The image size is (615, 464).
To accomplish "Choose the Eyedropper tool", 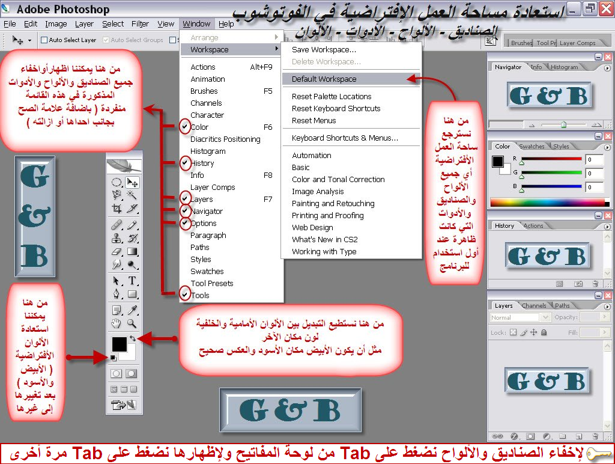I will (x=132, y=310).
